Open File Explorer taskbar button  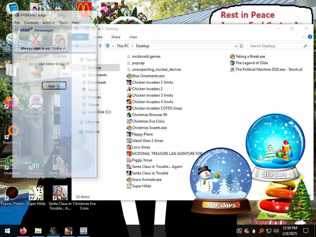coord(38,231)
